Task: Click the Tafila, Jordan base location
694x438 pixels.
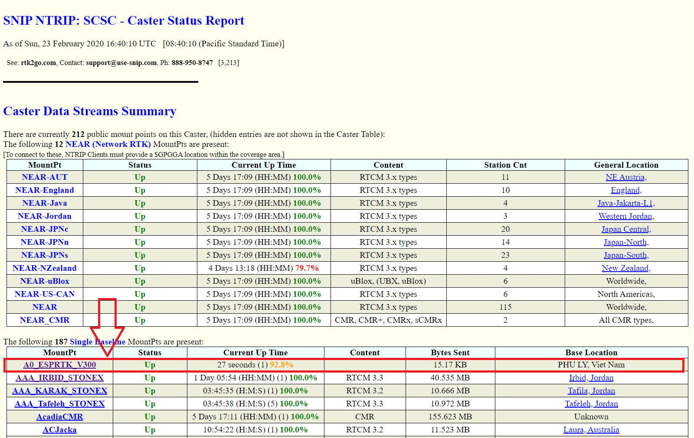Action: tap(591, 391)
